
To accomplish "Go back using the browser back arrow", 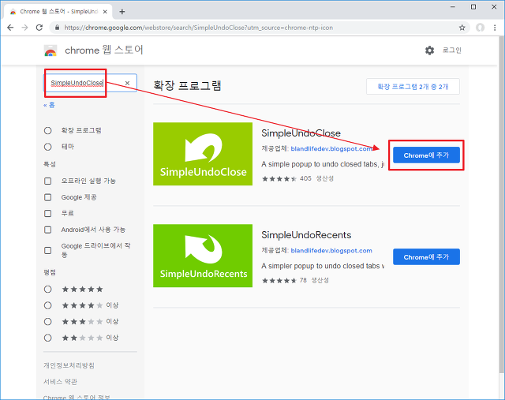I will point(10,28).
